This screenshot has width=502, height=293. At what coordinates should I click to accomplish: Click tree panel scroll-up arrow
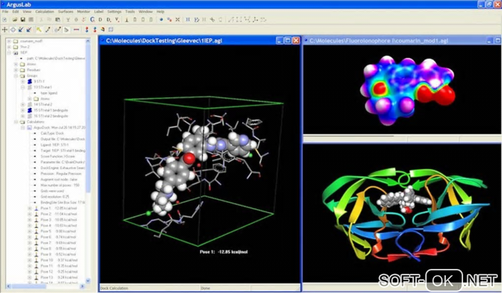(x=88, y=41)
